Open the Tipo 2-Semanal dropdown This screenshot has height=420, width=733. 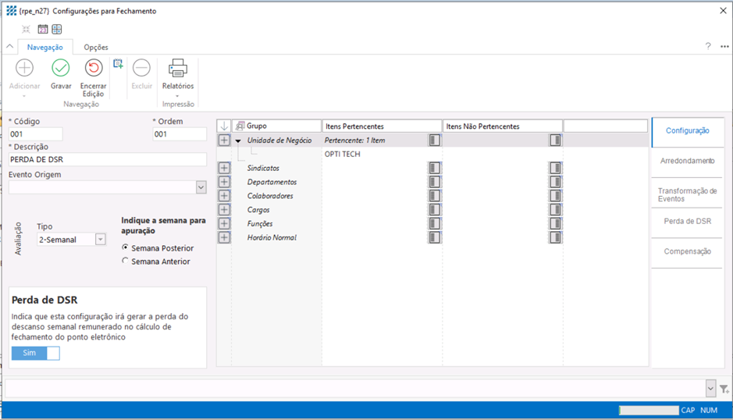pos(101,240)
